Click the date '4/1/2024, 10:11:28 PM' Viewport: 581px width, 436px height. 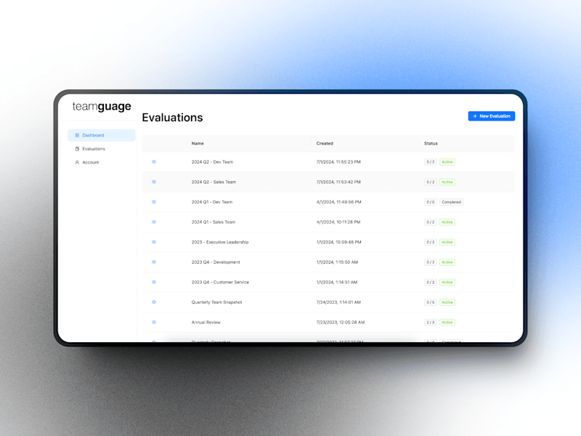[338, 222]
